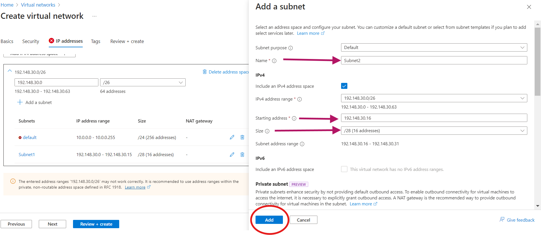The height and width of the screenshot is (235, 541).
Task: Click info icon next to Subnet purpose
Action: [x=291, y=48]
